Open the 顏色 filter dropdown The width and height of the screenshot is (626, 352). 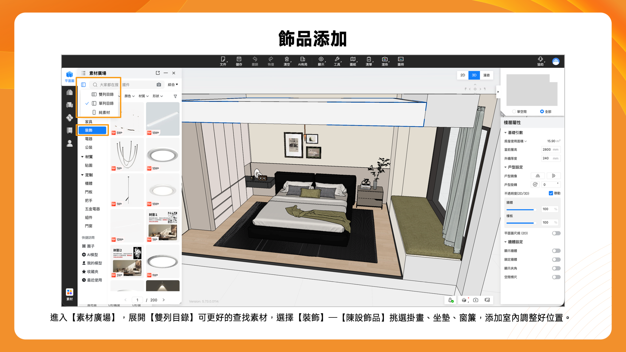click(x=129, y=96)
